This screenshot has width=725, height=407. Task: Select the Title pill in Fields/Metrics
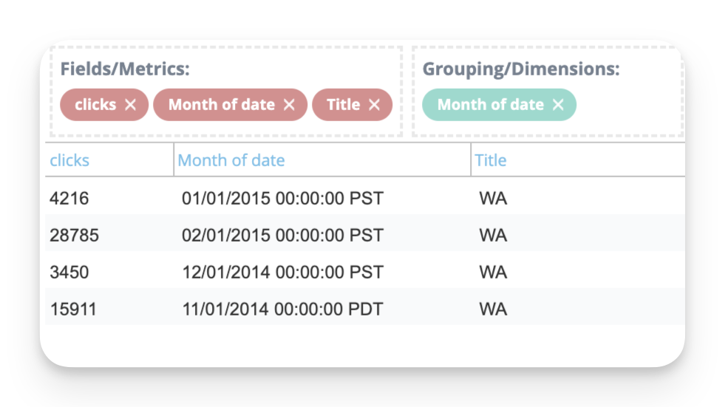pos(352,105)
